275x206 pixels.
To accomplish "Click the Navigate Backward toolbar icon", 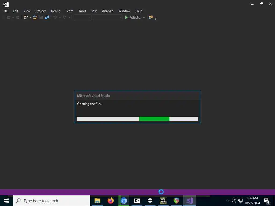I will [8, 17].
